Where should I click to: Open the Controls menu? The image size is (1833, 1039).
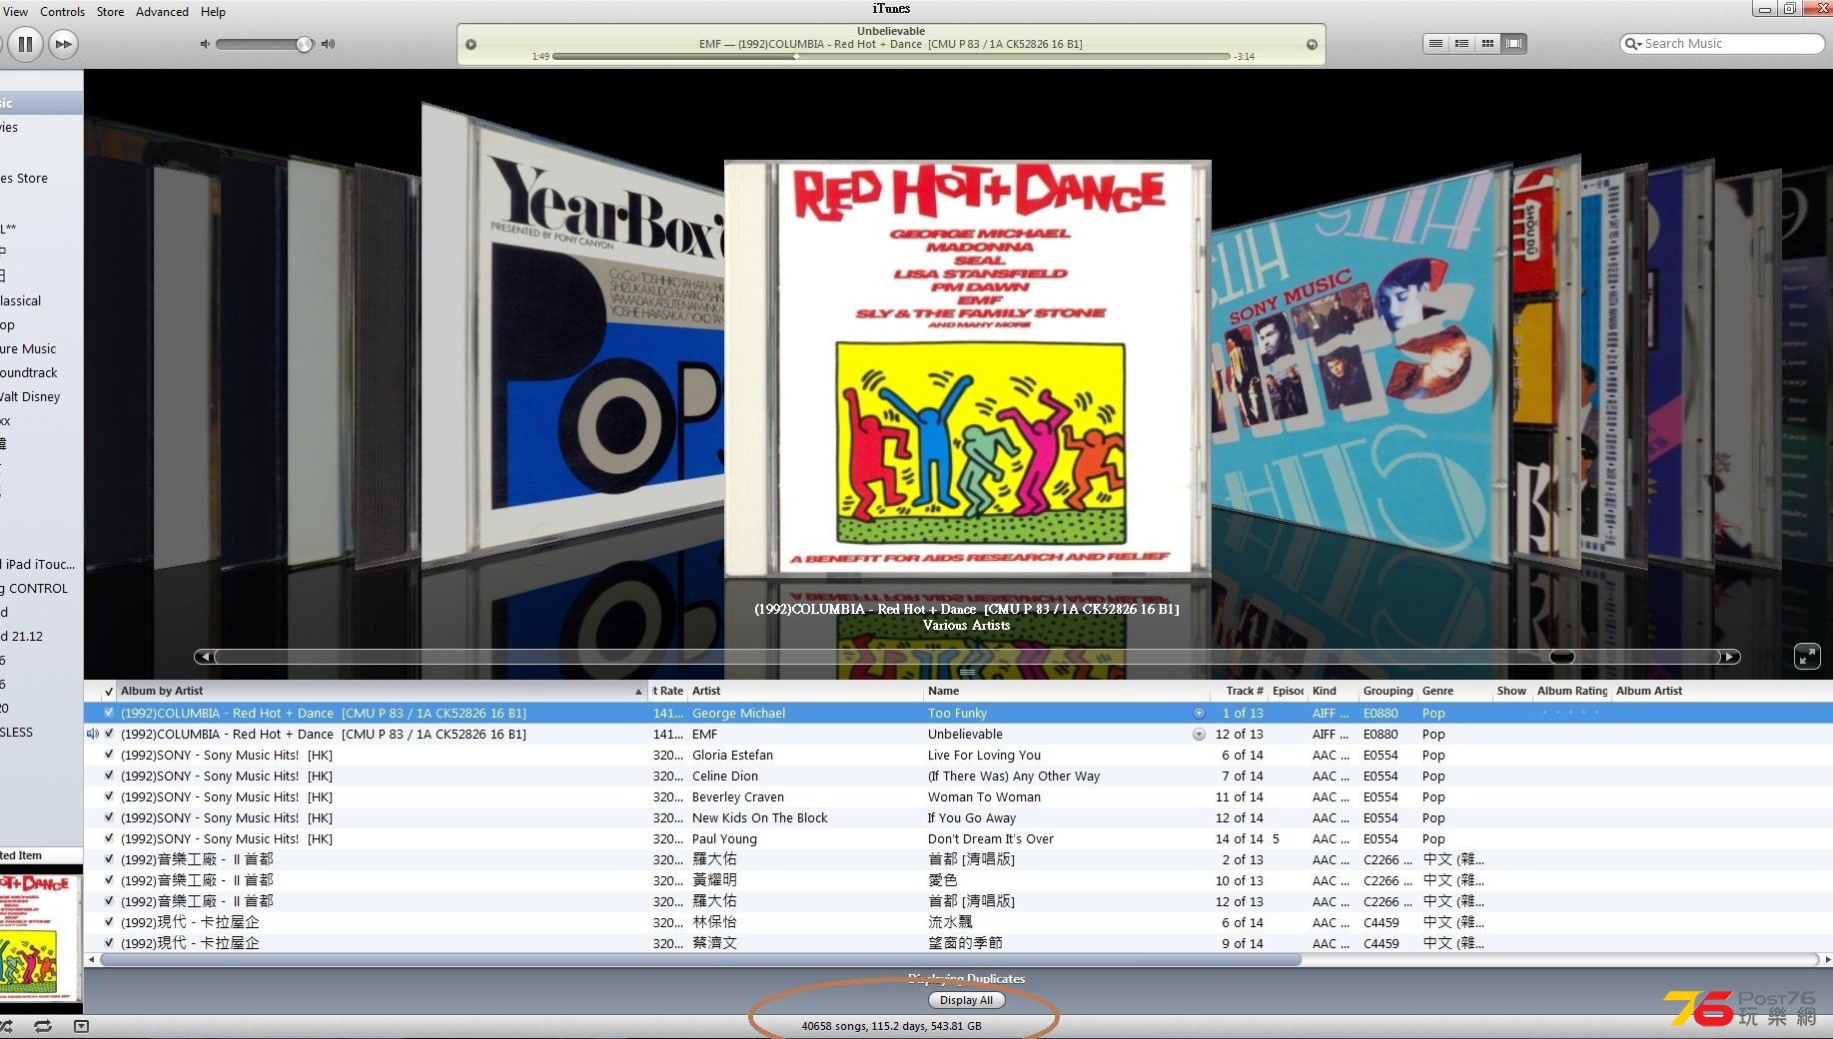(62, 12)
